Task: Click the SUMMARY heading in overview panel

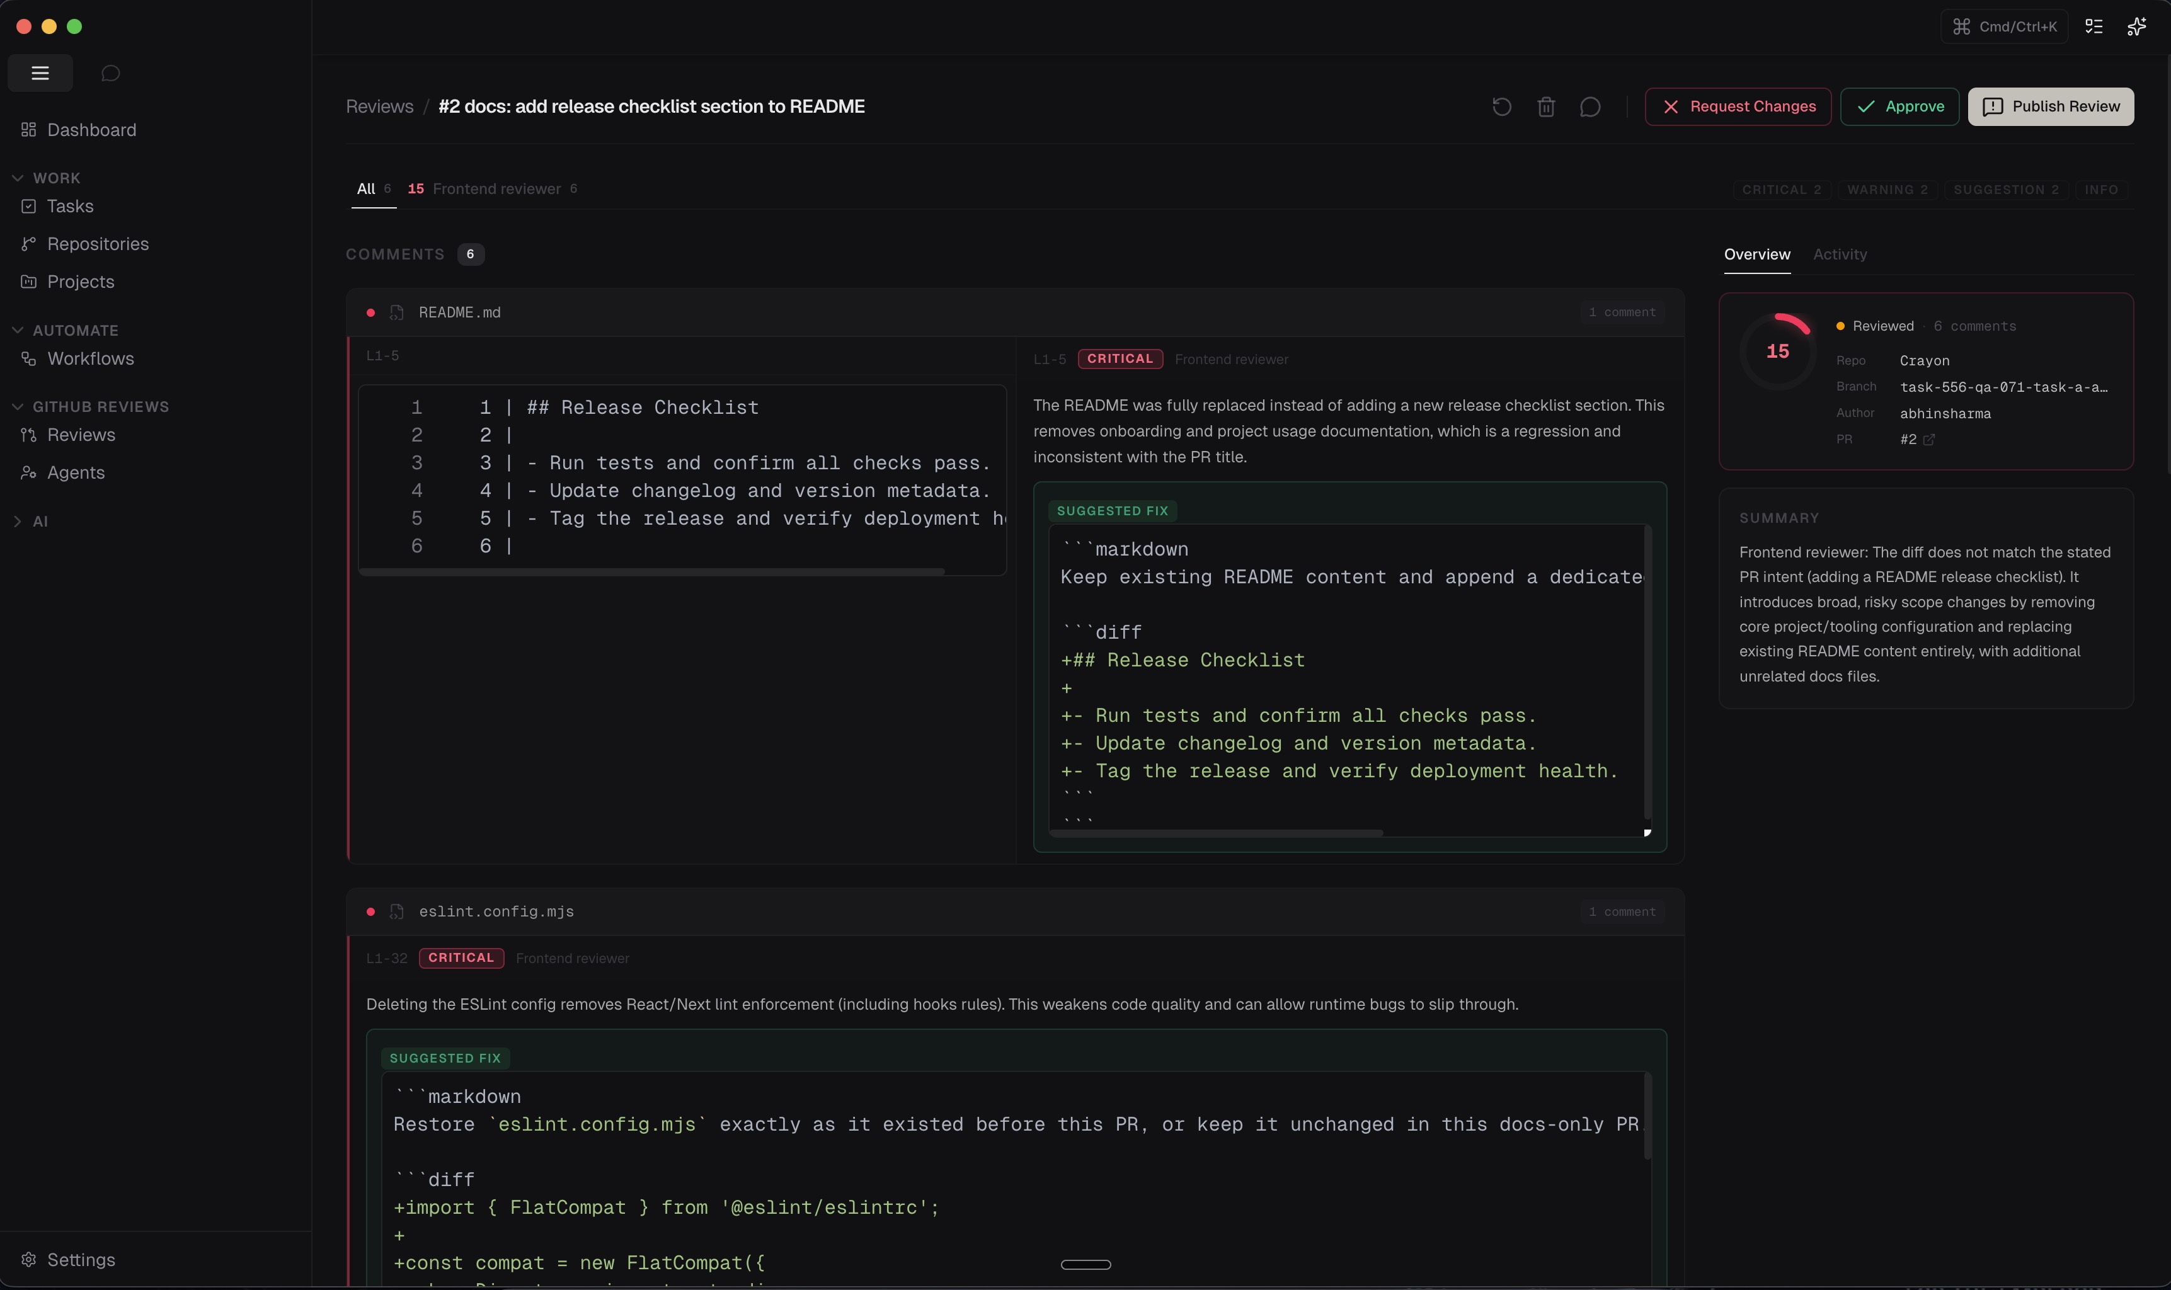Action: click(x=1779, y=518)
